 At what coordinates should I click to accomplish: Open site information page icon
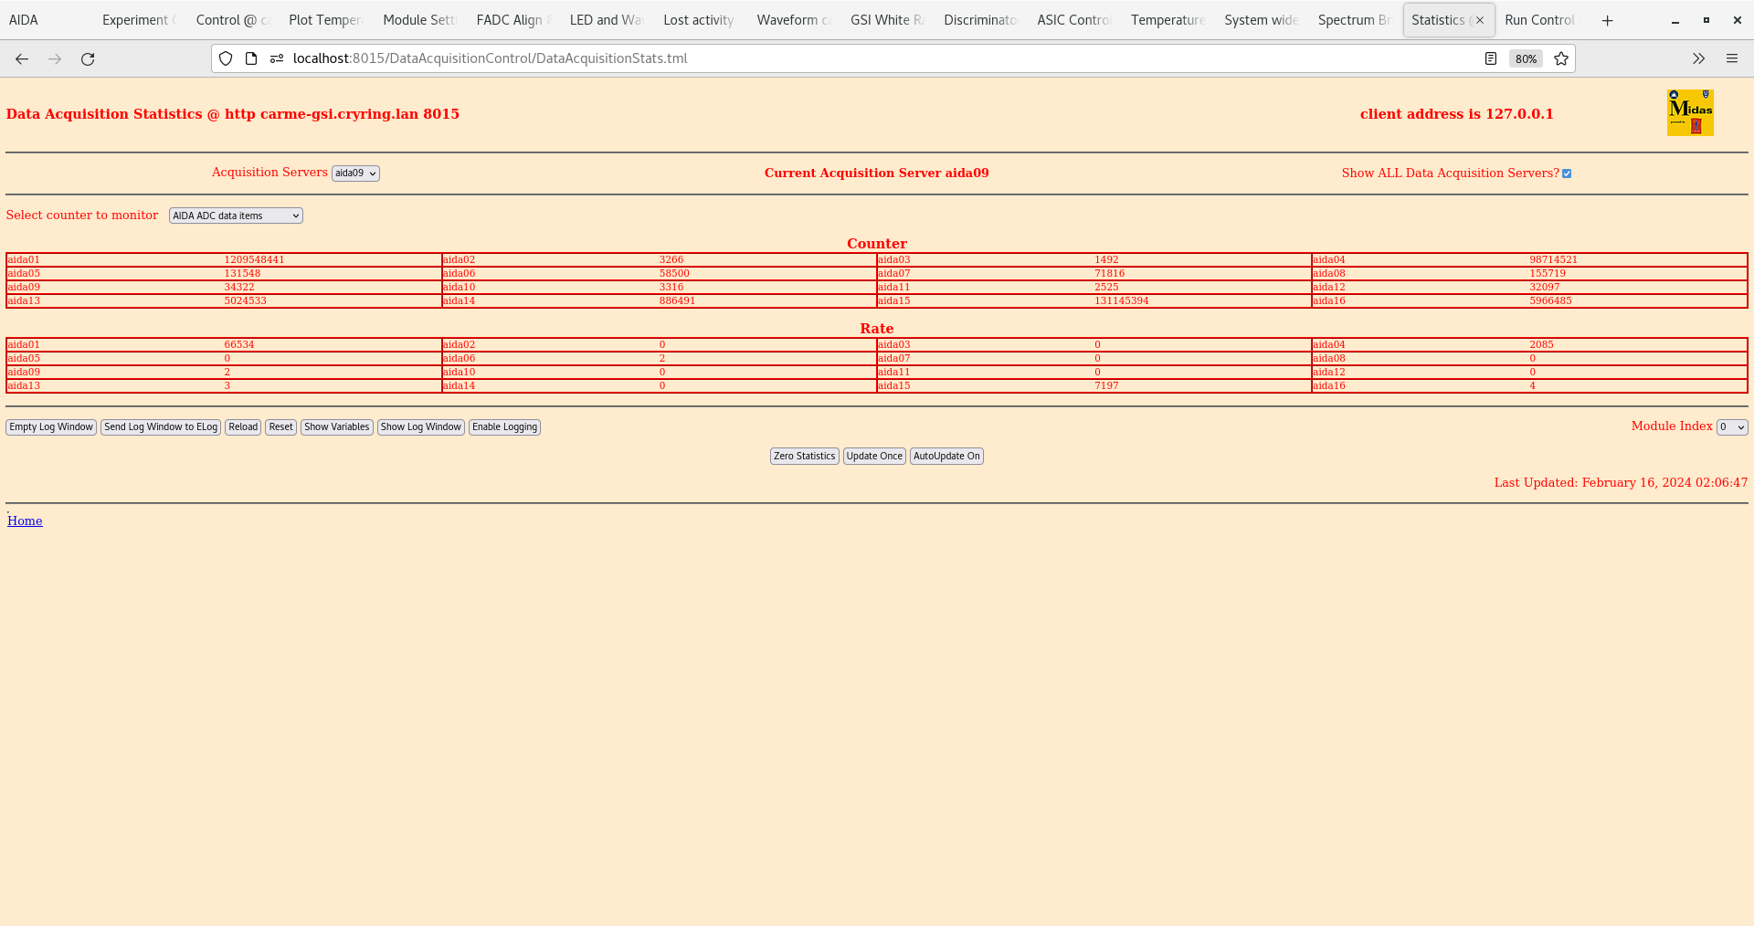coord(251,58)
